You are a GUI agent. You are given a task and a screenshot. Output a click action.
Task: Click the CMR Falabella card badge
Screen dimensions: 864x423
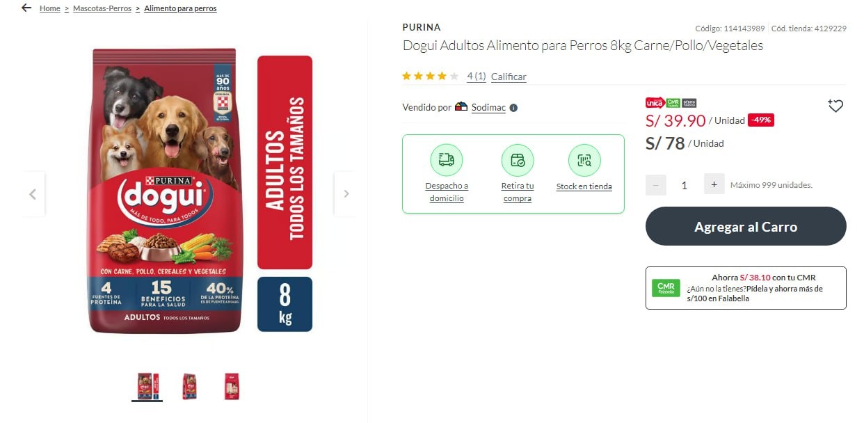666,288
